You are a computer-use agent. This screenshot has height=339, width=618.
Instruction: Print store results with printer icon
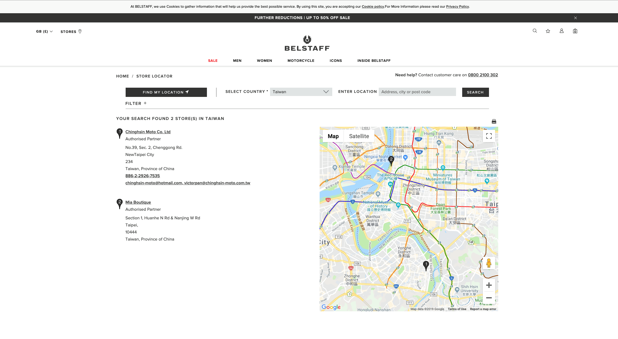pos(494,122)
